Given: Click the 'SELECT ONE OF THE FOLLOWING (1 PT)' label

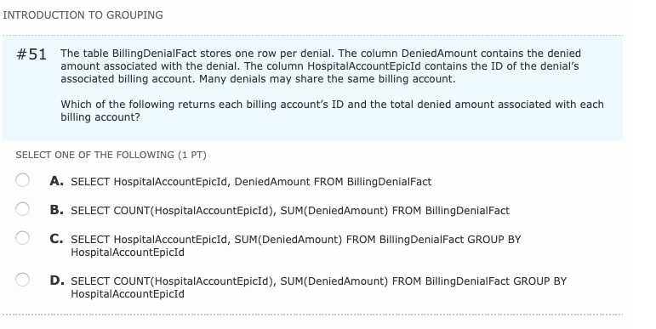Looking at the screenshot, I should pos(111,155).
